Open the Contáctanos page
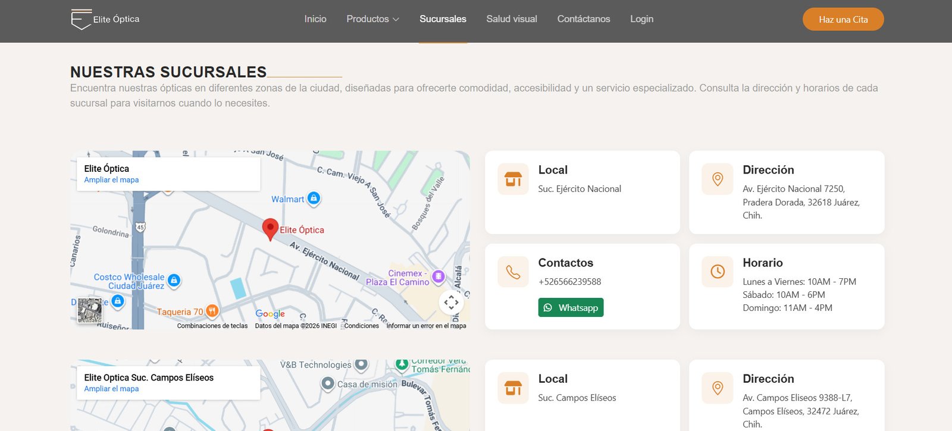Image resolution: width=952 pixels, height=431 pixels. tap(583, 19)
